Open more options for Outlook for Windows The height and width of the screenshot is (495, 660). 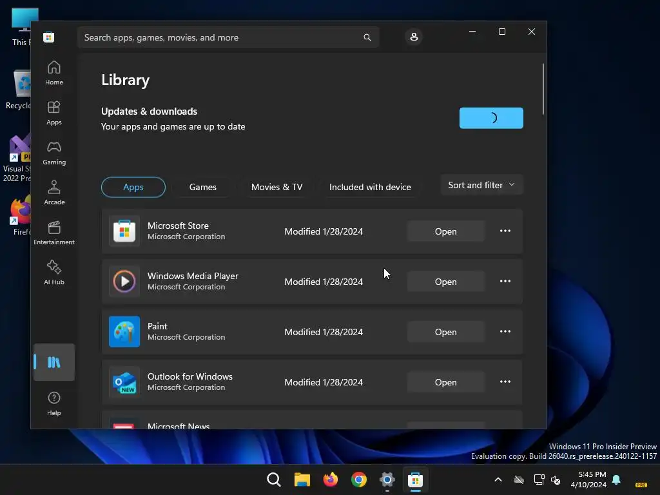click(x=505, y=382)
